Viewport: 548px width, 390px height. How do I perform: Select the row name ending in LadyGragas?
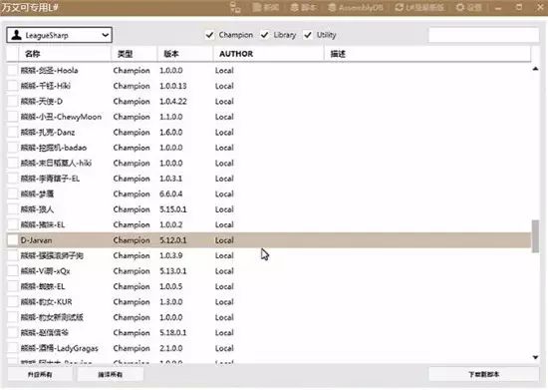[60, 348]
